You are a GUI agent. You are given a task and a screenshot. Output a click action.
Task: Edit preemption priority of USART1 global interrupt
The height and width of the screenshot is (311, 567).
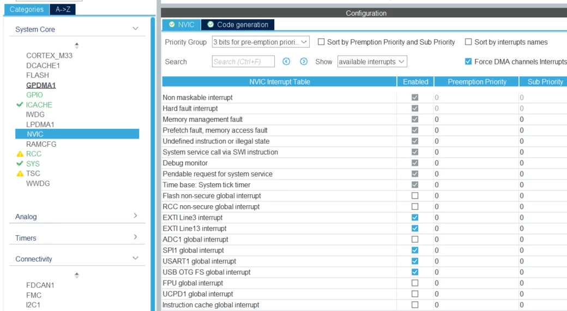(476, 261)
